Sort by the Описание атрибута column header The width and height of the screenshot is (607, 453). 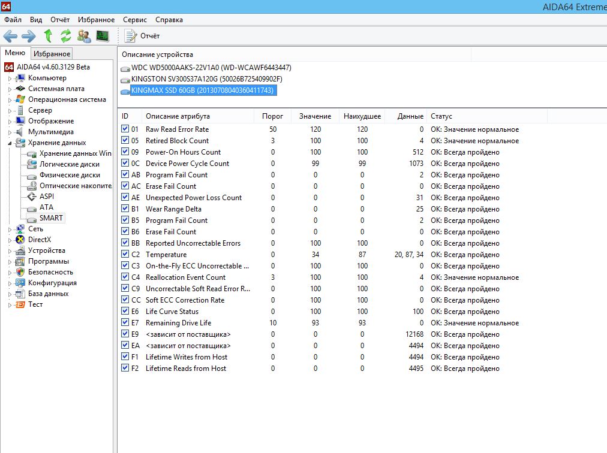coord(198,116)
